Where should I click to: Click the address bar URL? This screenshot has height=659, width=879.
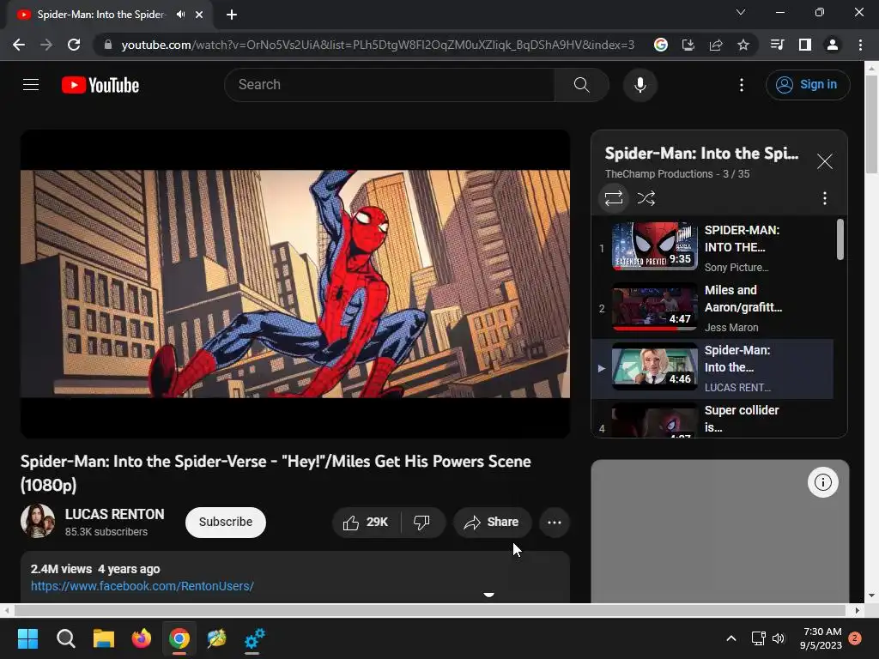point(378,45)
